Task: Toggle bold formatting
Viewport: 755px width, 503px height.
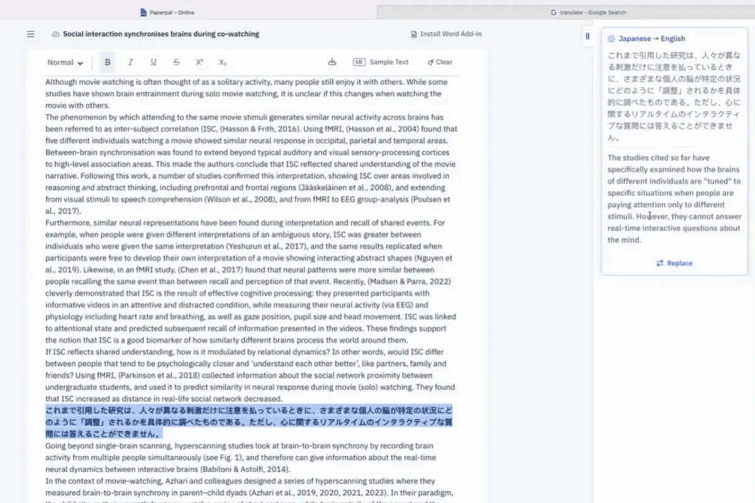Action: click(x=108, y=62)
